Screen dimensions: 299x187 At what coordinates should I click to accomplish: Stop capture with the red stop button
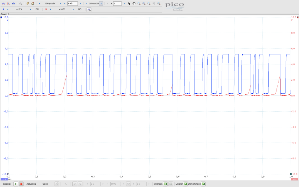[21, 184]
